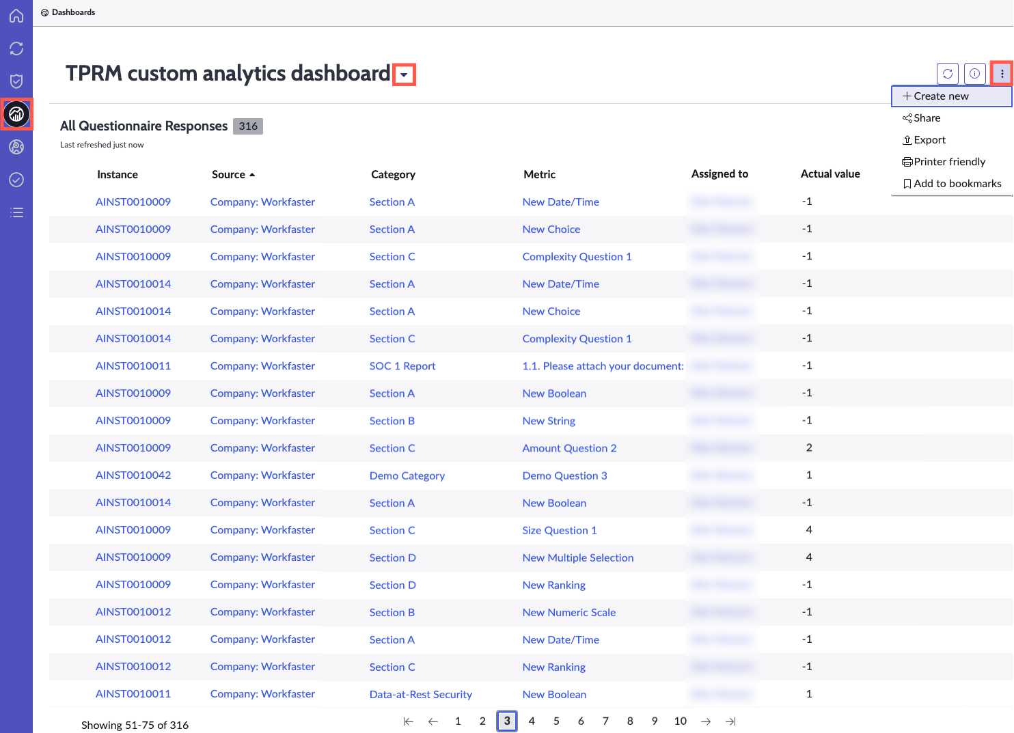1014x733 pixels.
Task: Go to page 8
Action: pyautogui.click(x=630, y=721)
